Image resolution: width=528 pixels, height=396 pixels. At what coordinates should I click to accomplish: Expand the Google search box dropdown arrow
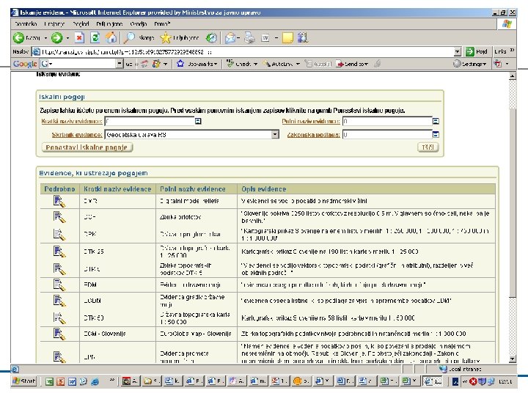(120, 63)
